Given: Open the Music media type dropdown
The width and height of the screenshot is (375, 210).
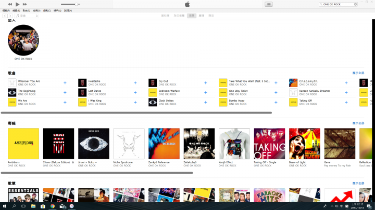Looking at the screenshot, I should (x=27, y=16).
